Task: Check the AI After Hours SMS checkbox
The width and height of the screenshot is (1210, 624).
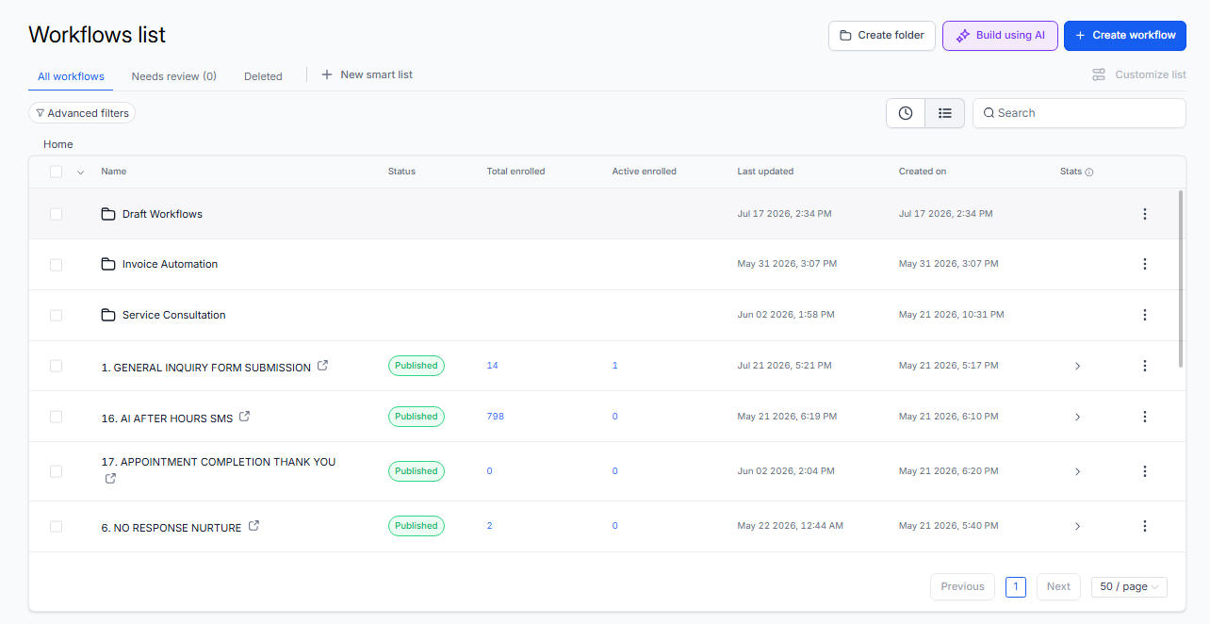Action: coord(57,417)
